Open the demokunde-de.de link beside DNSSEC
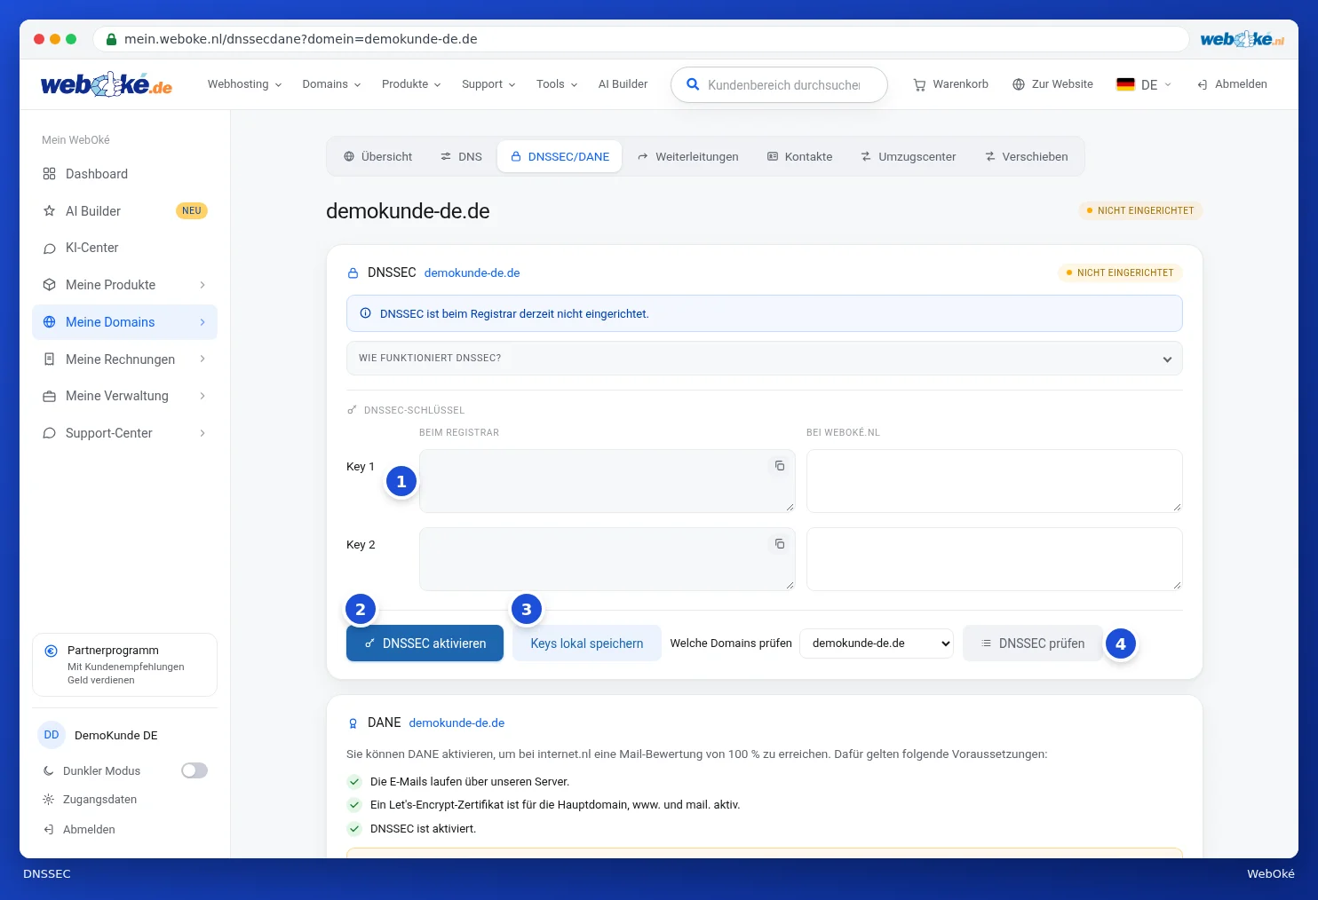Screen dimensions: 1318x900 click(x=472, y=273)
